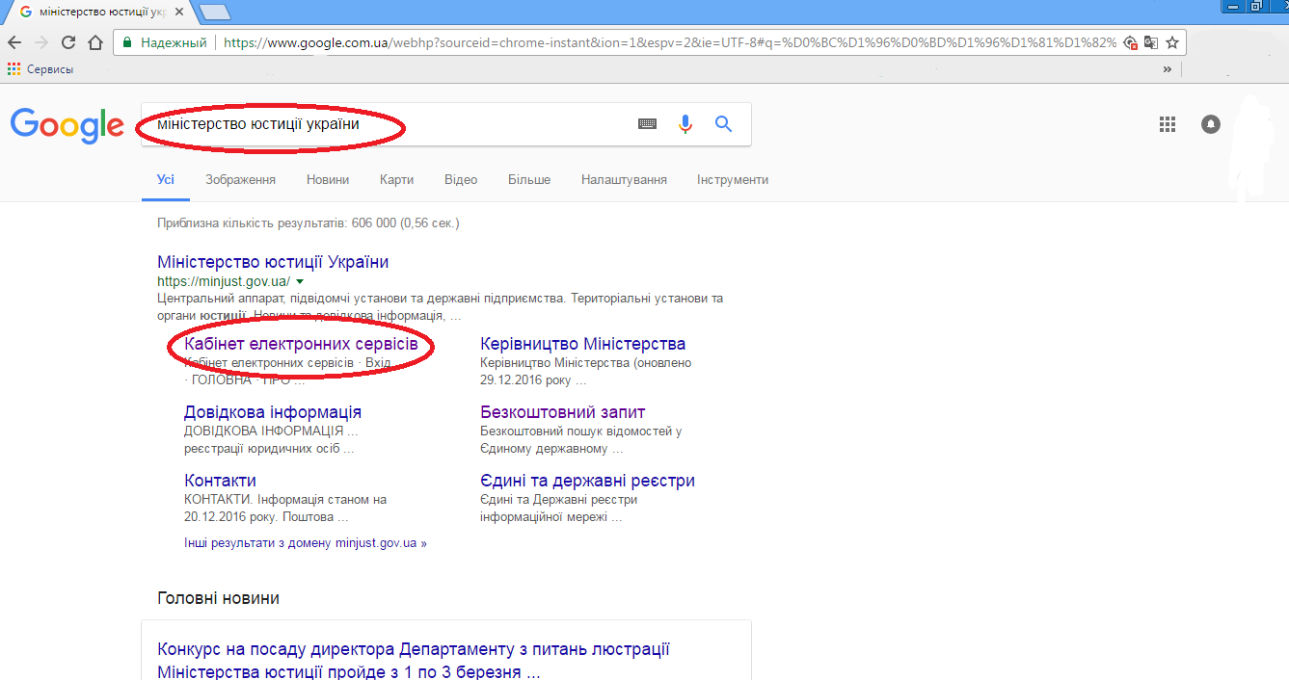Open the Більше search menu
1289x680 pixels.
529,179
